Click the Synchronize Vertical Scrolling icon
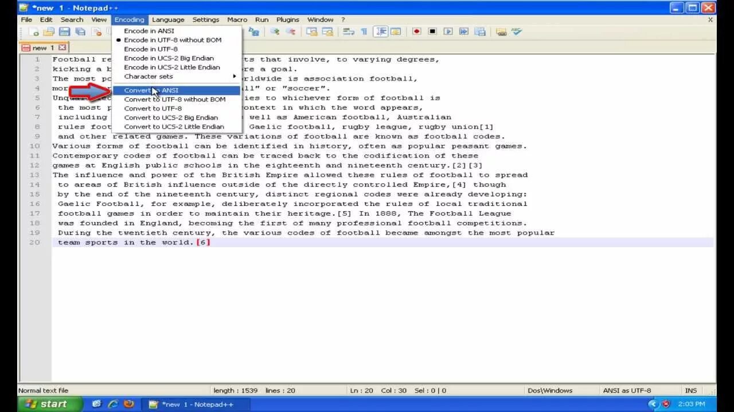The image size is (734, 412). 312,31
